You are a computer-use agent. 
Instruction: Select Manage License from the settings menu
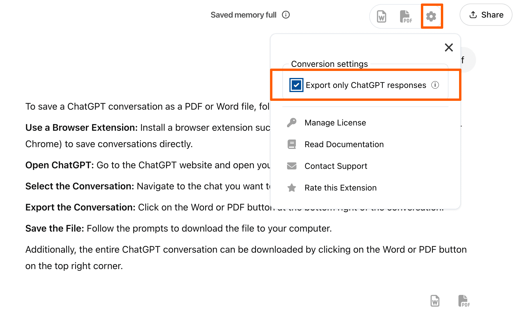(335, 123)
